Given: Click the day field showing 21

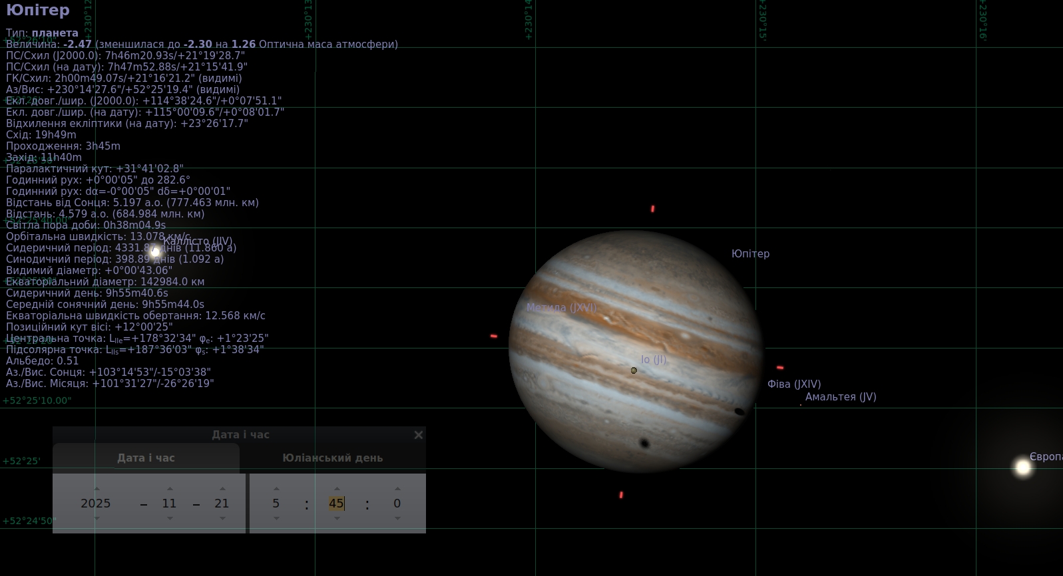Looking at the screenshot, I should (x=222, y=504).
